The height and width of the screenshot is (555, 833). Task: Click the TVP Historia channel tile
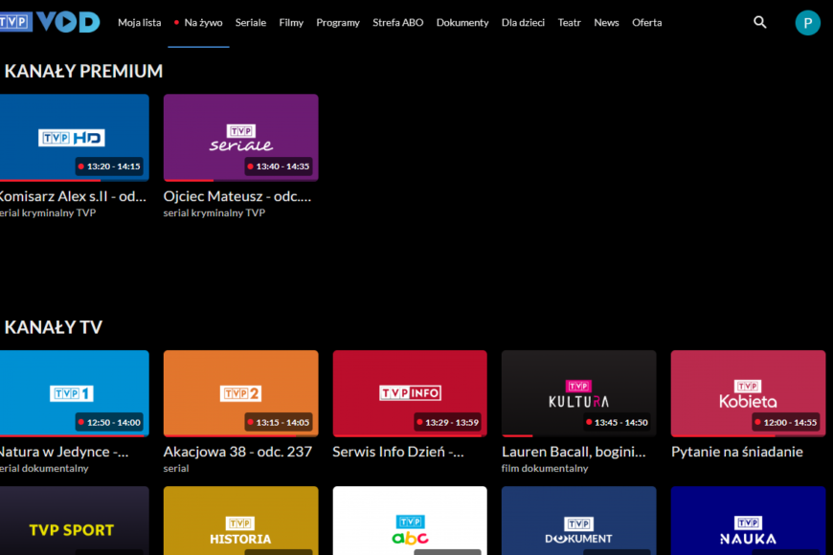point(240,522)
